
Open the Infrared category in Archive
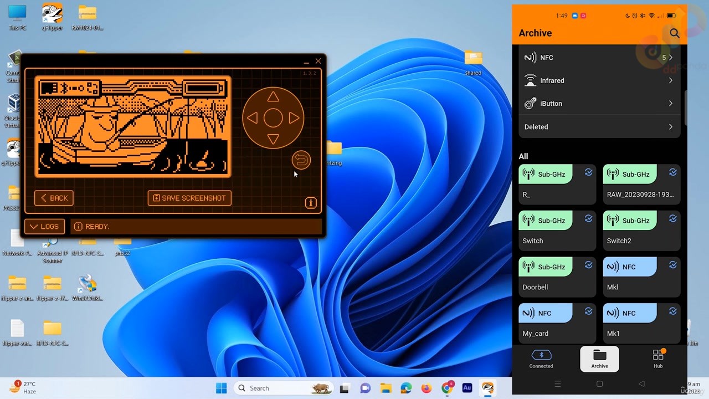pyautogui.click(x=599, y=80)
